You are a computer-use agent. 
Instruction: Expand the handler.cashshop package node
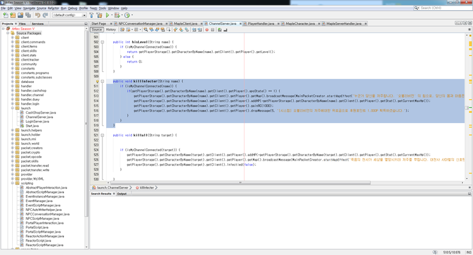click(x=12, y=91)
